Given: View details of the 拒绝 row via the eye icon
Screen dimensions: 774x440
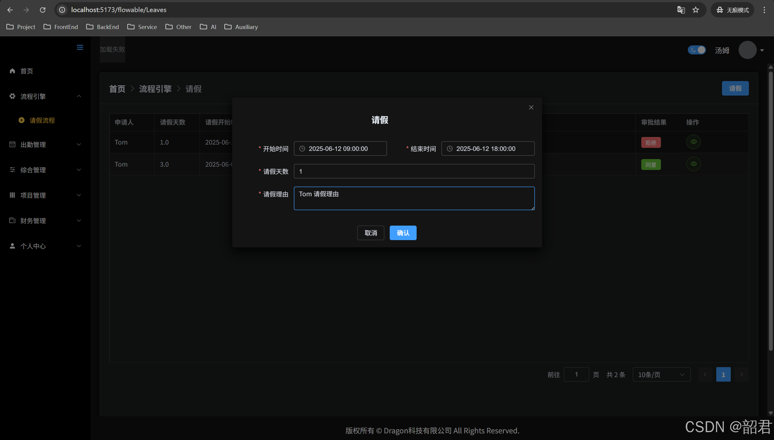Looking at the screenshot, I should pos(693,142).
